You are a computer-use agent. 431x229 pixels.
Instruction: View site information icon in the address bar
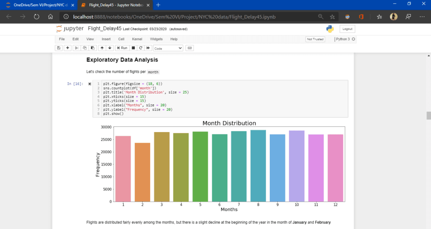[x=66, y=17]
